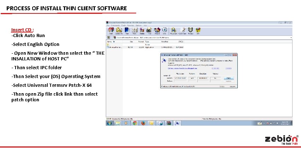Screen dimensions: 301x150
Task: Click the Current CheckSum field
Action: pos(203,78)
